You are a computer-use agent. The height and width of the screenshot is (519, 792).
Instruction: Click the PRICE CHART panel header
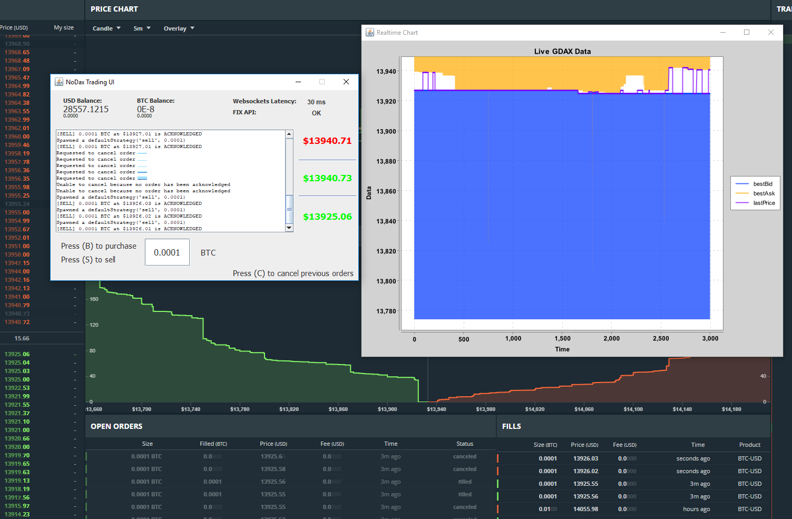(x=114, y=9)
